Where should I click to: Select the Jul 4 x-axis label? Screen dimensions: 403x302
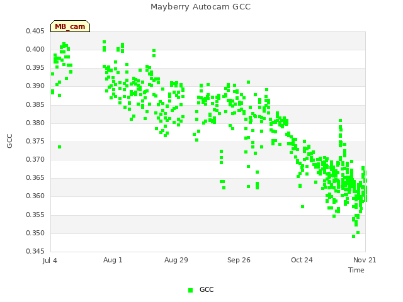click(x=50, y=260)
